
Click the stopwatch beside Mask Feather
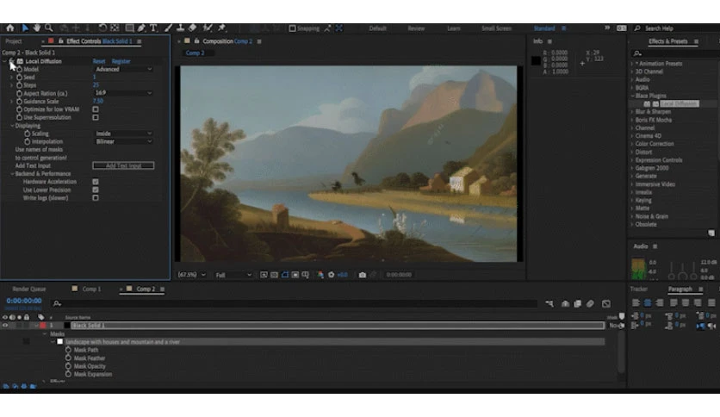pos(68,358)
